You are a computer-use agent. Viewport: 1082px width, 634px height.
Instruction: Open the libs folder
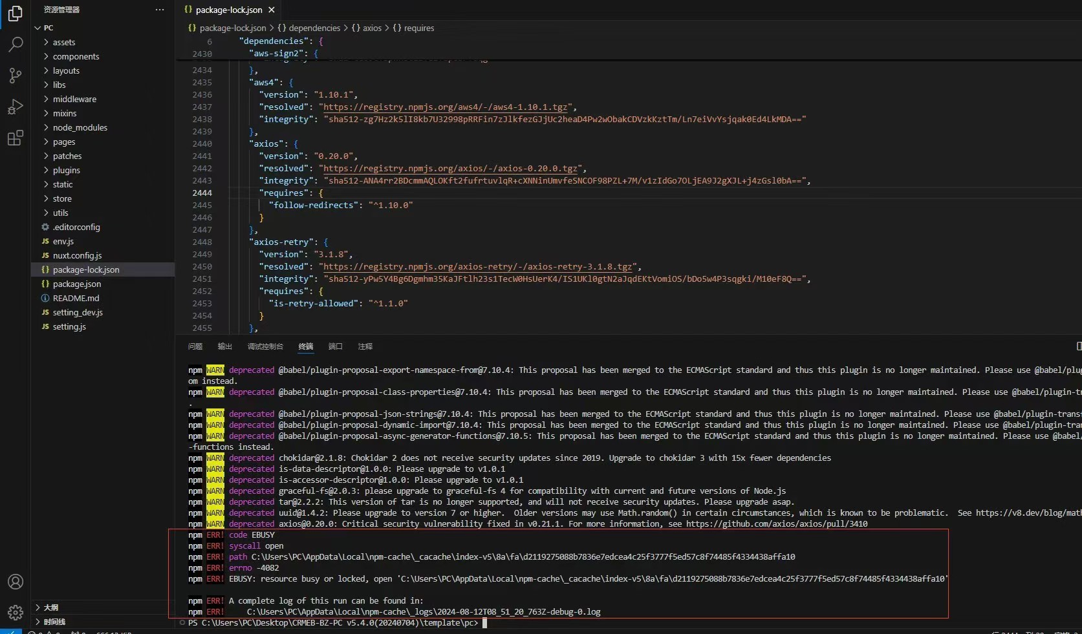click(x=60, y=85)
